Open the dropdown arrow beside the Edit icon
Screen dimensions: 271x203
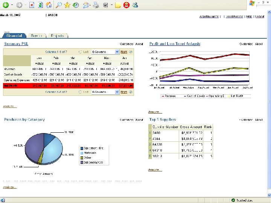pyautogui.click(x=112, y=5)
